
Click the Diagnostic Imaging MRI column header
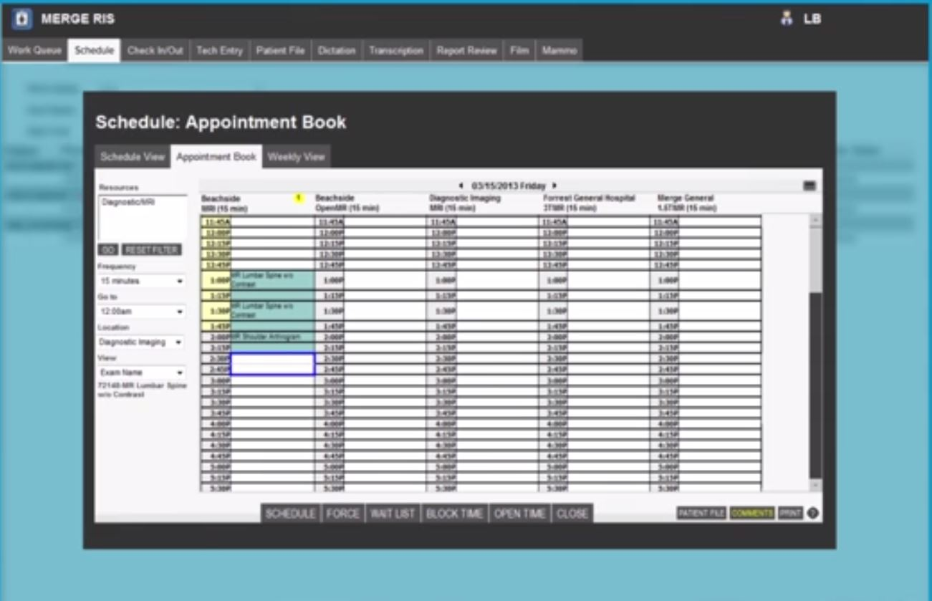click(464, 203)
